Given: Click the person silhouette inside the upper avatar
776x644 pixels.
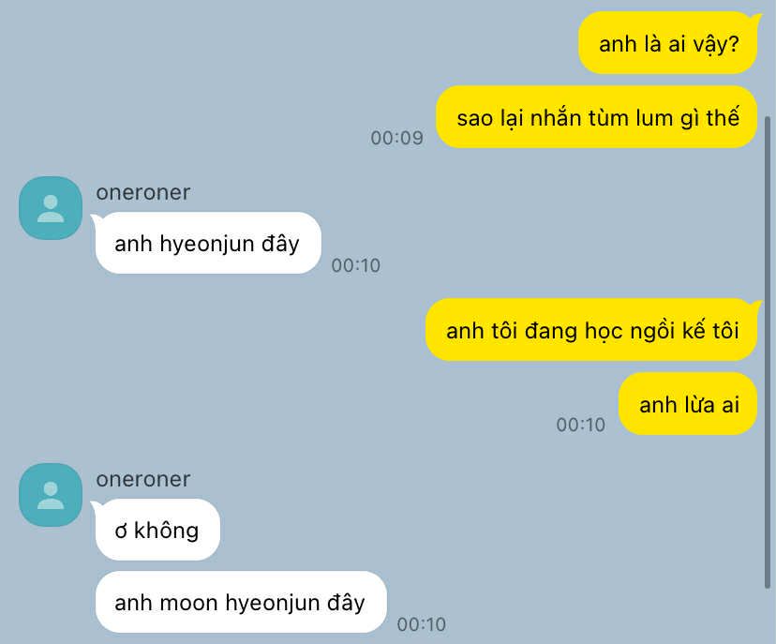Looking at the screenshot, I should pyautogui.click(x=51, y=209).
